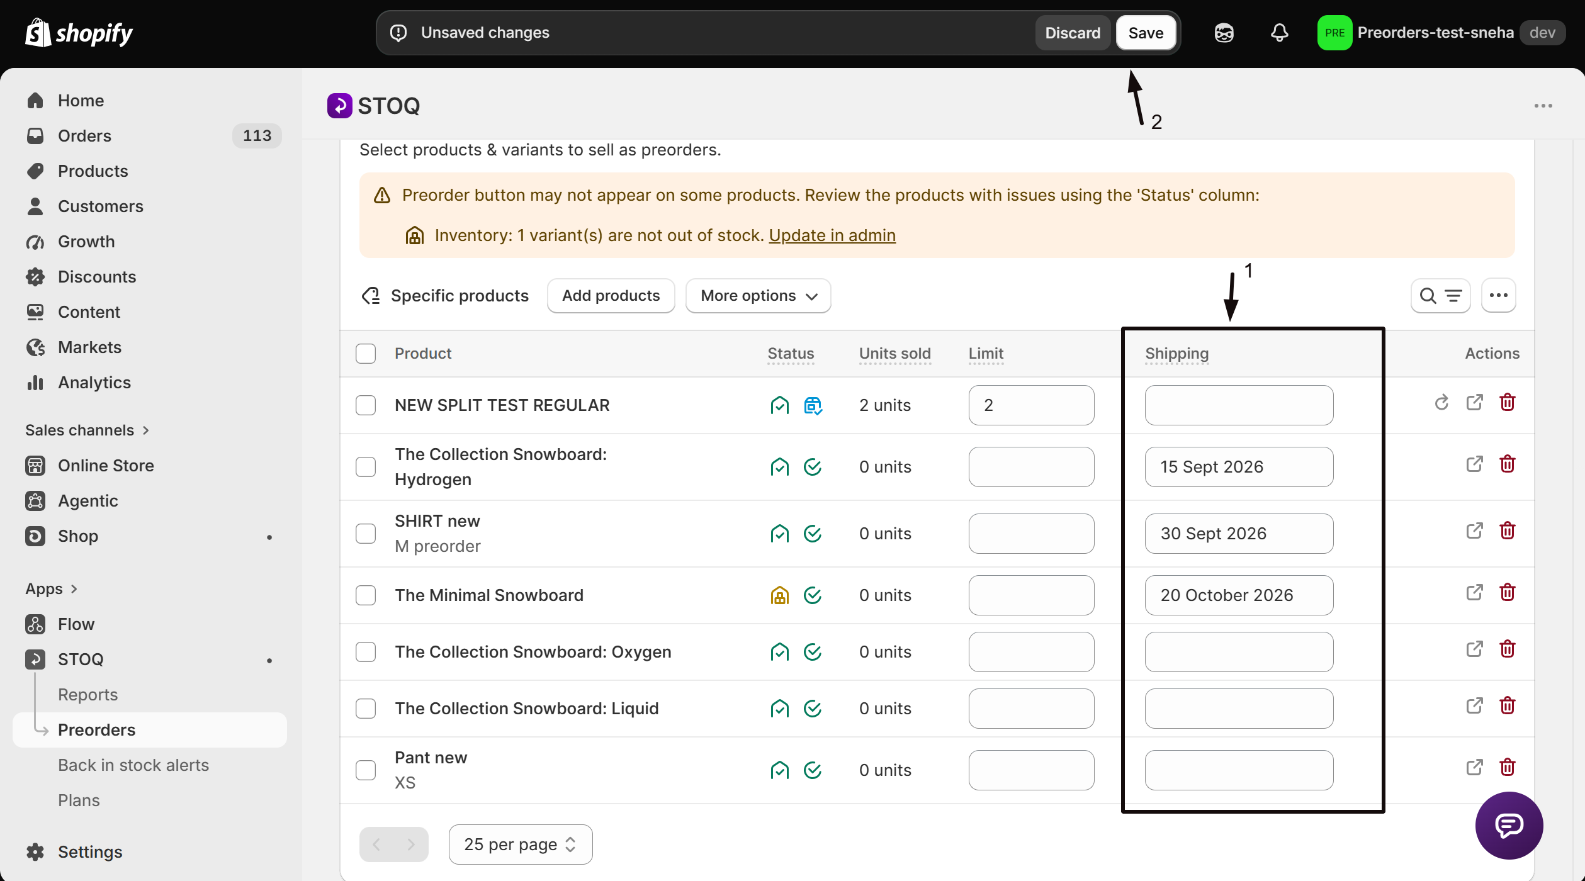Save unsaved changes

(1146, 33)
